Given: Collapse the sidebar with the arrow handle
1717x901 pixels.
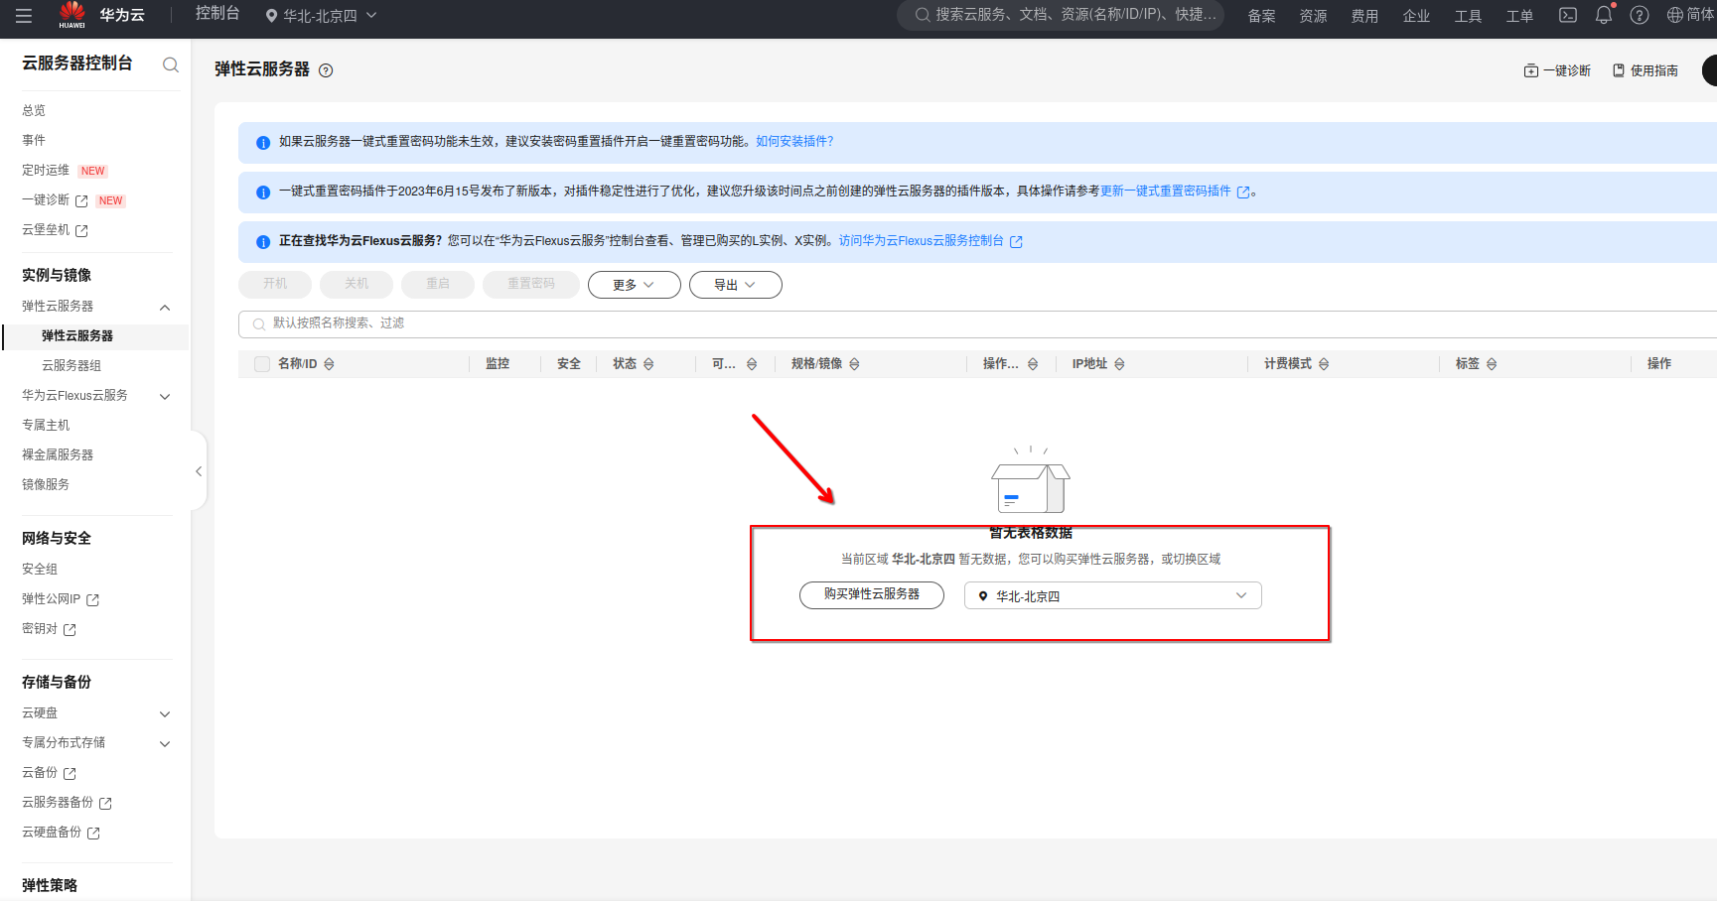Looking at the screenshot, I should [199, 471].
